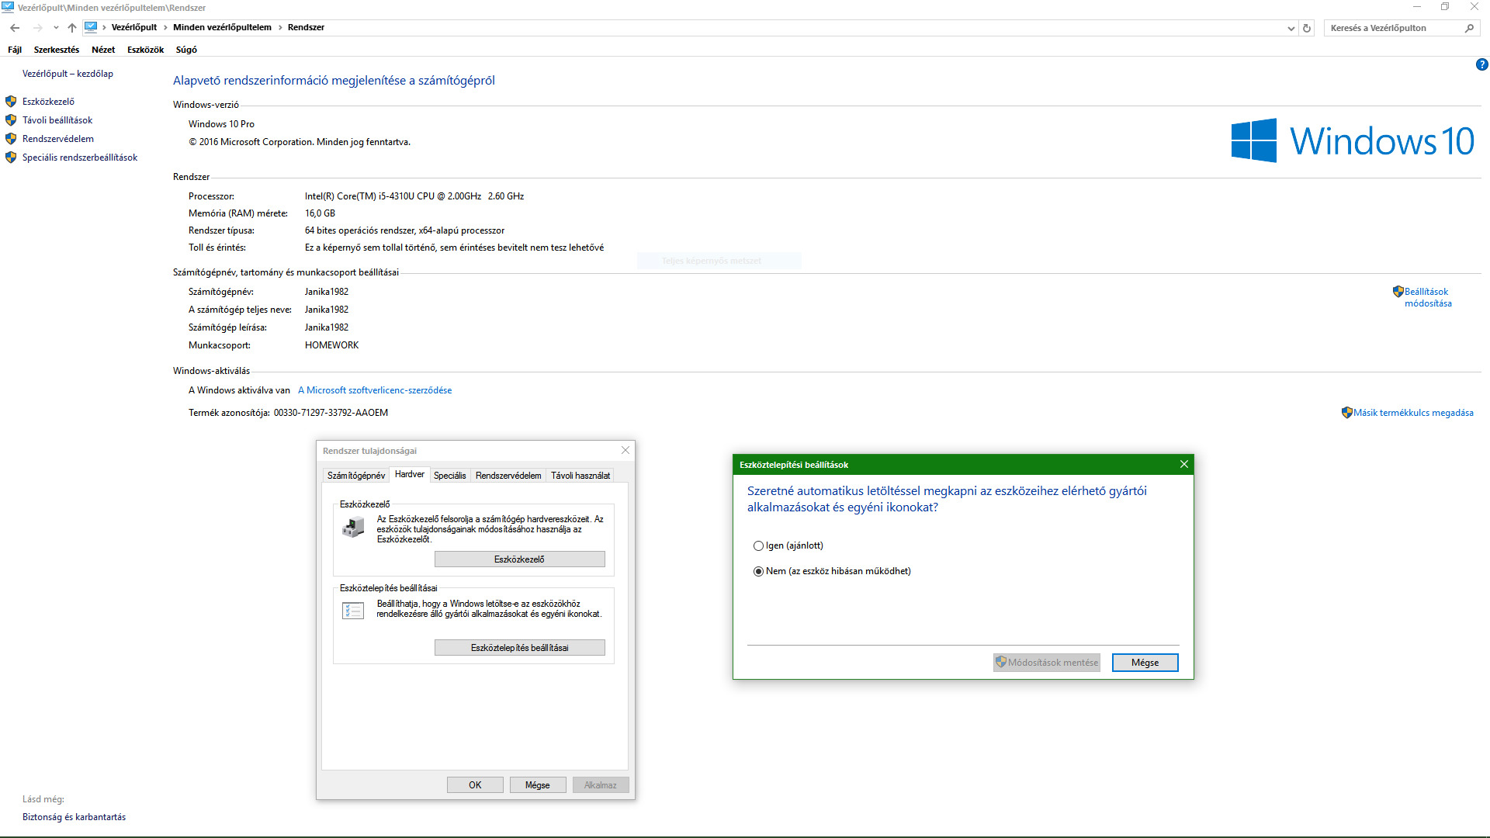Go back with the navigation arrow
The width and height of the screenshot is (1490, 838).
15,28
